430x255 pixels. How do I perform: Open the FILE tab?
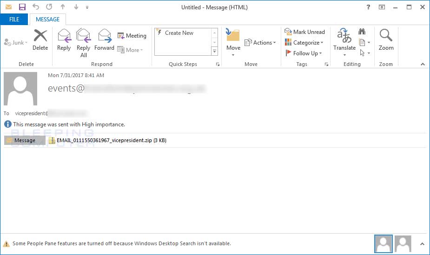14,20
